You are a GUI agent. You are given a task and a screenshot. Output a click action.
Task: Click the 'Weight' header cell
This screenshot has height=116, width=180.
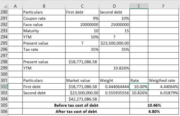point(114,80)
